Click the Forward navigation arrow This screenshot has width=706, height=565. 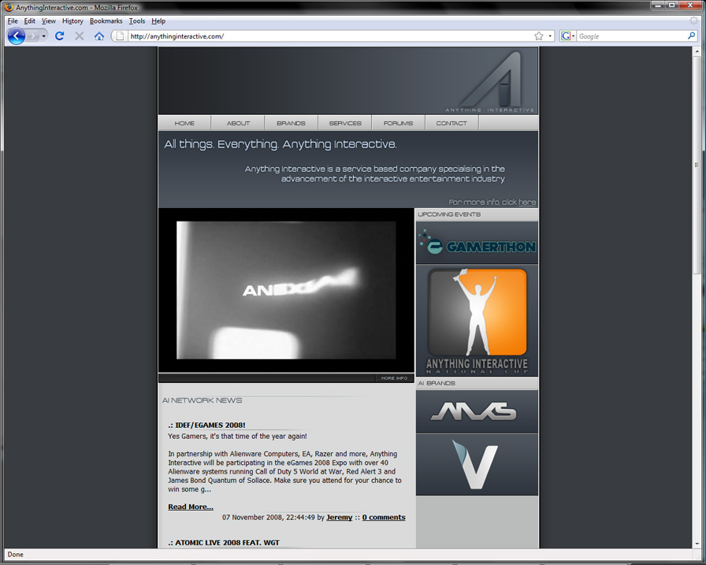(33, 36)
